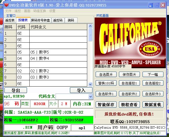Switch to the 遥控表 tab
Viewport: 169px width, 137px height.
(x=10, y=20)
